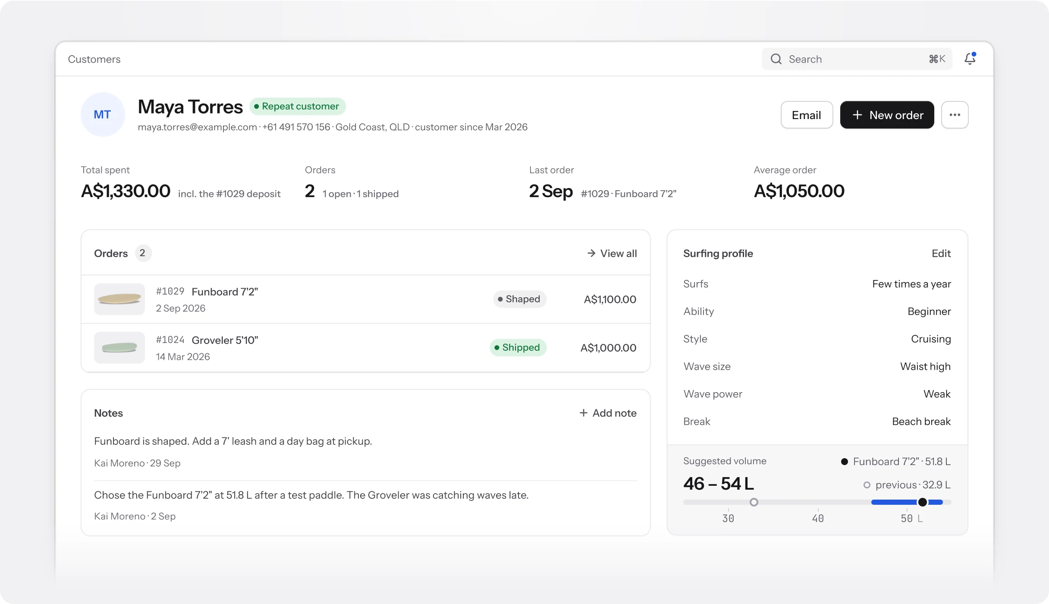Open order #1024 Groveler 5'10" title
The image size is (1049, 604).
point(225,340)
